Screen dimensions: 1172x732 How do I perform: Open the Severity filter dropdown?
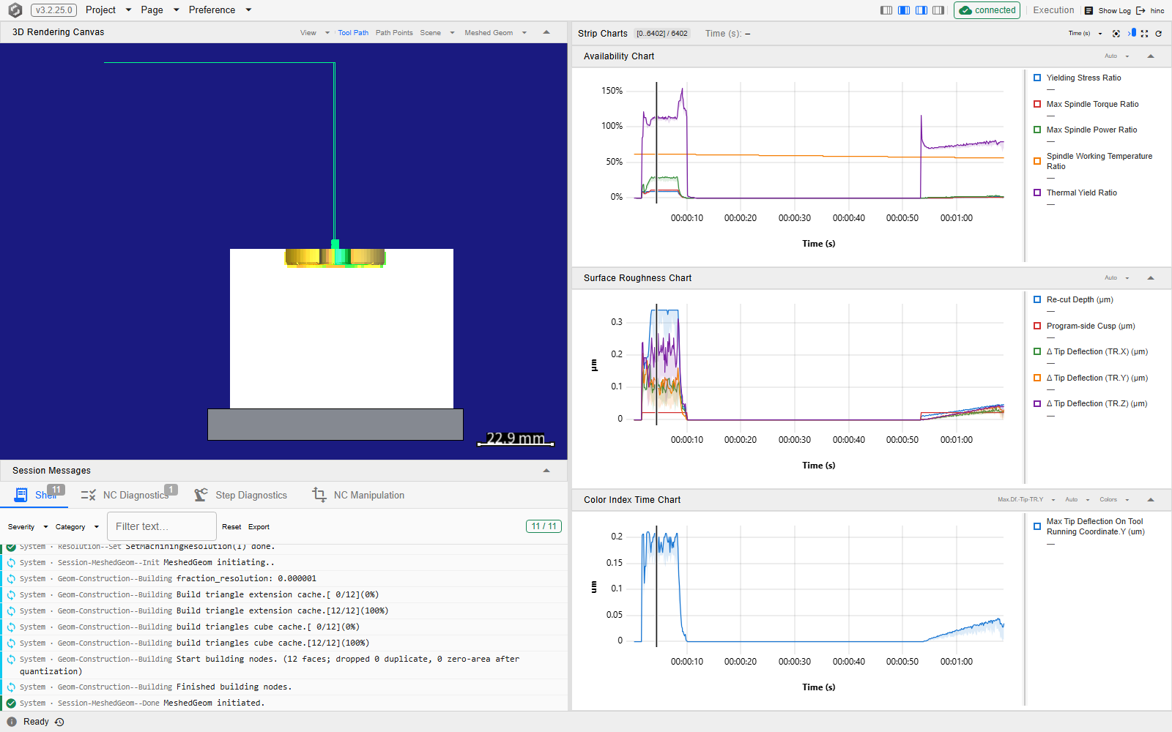pos(28,527)
